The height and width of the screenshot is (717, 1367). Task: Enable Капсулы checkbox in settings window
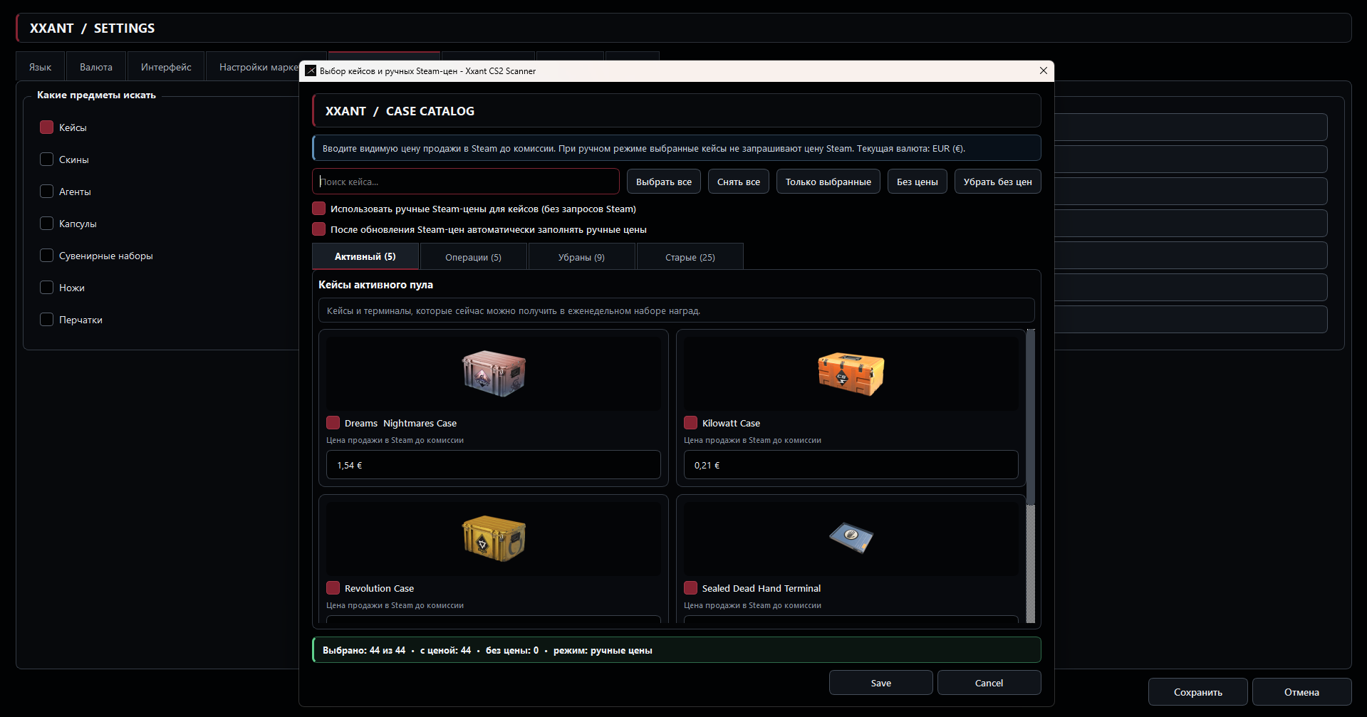pyautogui.click(x=47, y=224)
